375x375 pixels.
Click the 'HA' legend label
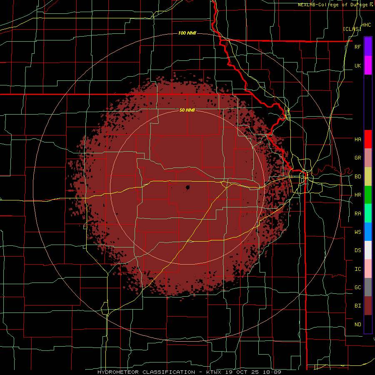point(357,140)
